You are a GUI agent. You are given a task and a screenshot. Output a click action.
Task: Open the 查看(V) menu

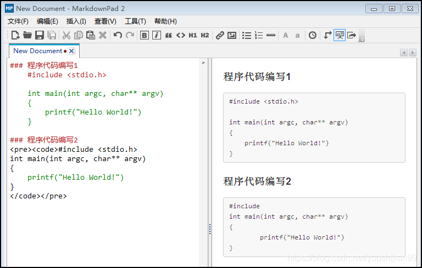(x=105, y=21)
